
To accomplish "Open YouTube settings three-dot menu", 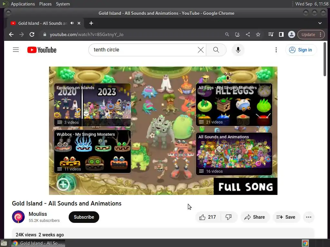I will 276,50.
